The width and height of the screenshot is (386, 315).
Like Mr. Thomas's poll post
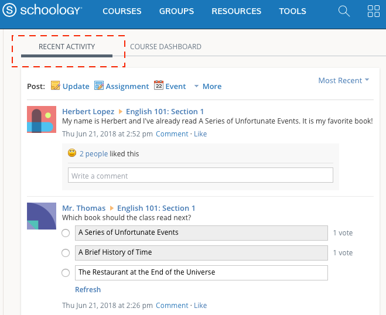point(200,306)
